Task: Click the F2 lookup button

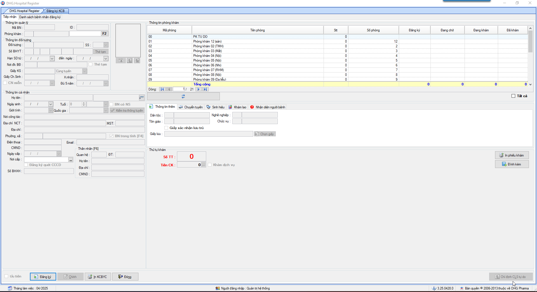Action: pyautogui.click(x=104, y=34)
